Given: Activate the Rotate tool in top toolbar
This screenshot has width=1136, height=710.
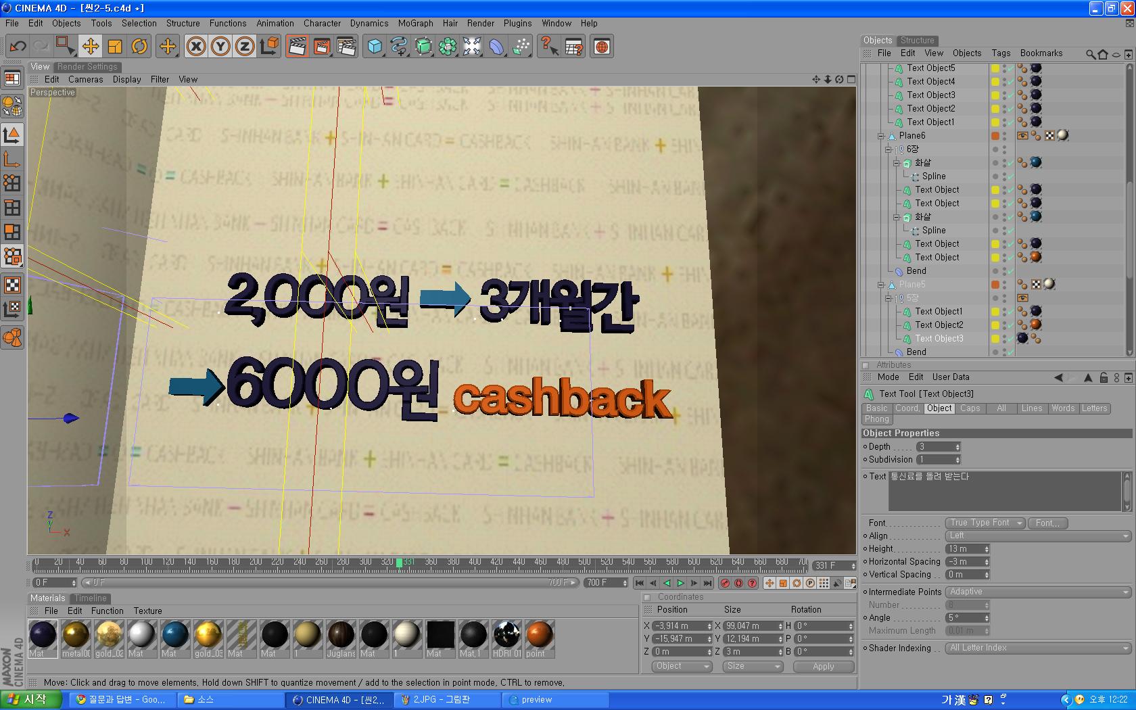Looking at the screenshot, I should (139, 47).
